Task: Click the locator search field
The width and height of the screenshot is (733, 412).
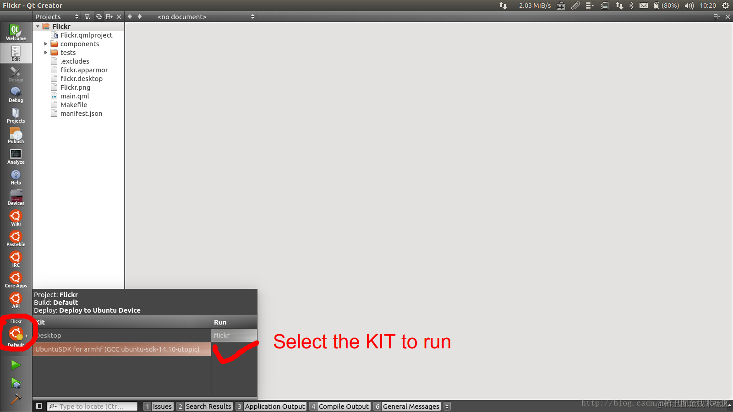Action: point(92,406)
